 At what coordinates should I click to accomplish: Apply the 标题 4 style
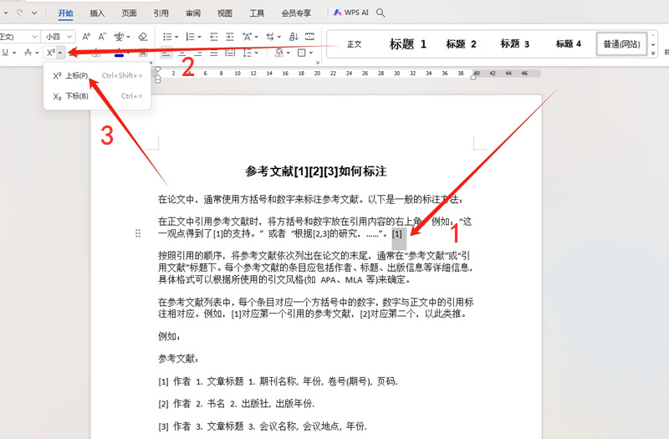(x=569, y=44)
